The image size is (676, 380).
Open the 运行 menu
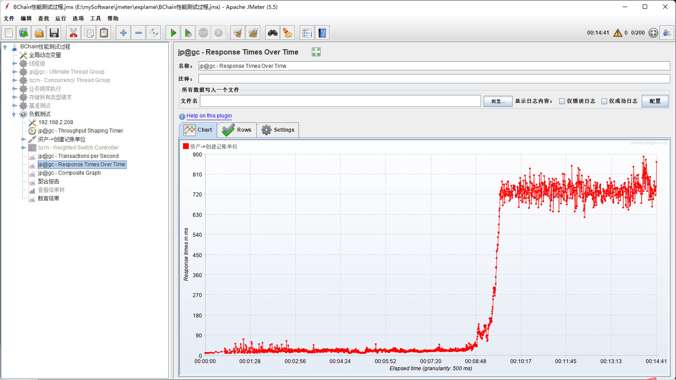click(60, 19)
